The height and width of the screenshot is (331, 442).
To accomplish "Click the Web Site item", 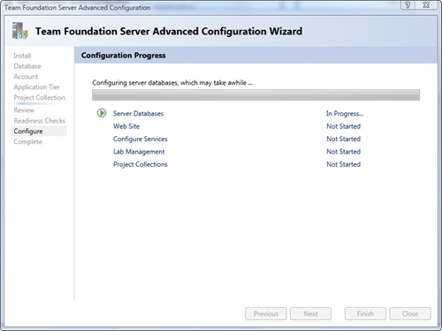I will 126,126.
